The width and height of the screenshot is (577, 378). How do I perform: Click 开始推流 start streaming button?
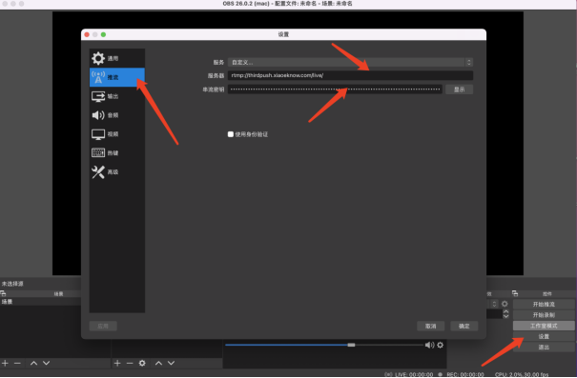click(544, 304)
